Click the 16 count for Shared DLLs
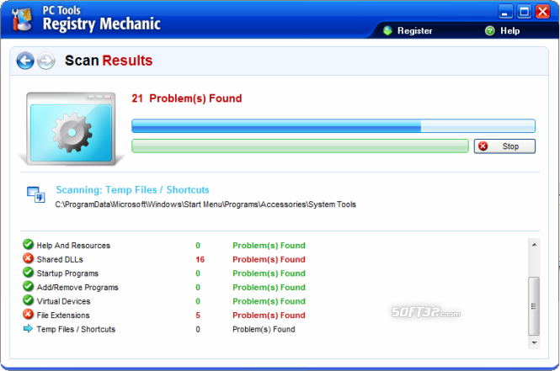560x371 pixels. point(200,259)
